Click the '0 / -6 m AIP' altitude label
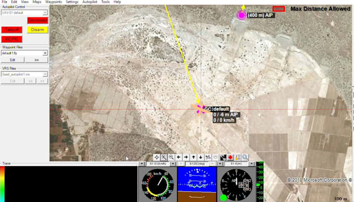The height and width of the screenshot is (202, 354). (225, 115)
